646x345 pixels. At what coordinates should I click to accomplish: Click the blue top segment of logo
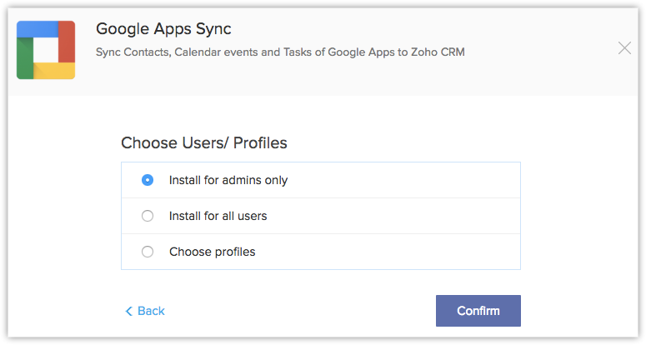click(x=38, y=28)
